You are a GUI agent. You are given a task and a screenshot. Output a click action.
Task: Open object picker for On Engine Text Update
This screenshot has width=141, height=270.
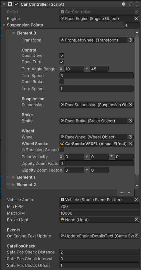point(137,236)
